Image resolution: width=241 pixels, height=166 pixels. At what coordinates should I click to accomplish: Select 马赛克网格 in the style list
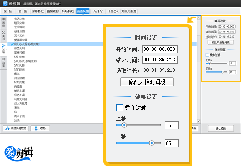pos(21,99)
